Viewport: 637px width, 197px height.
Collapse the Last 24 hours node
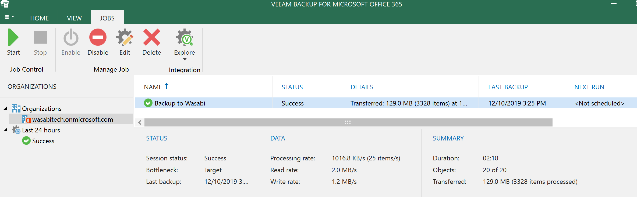5,130
